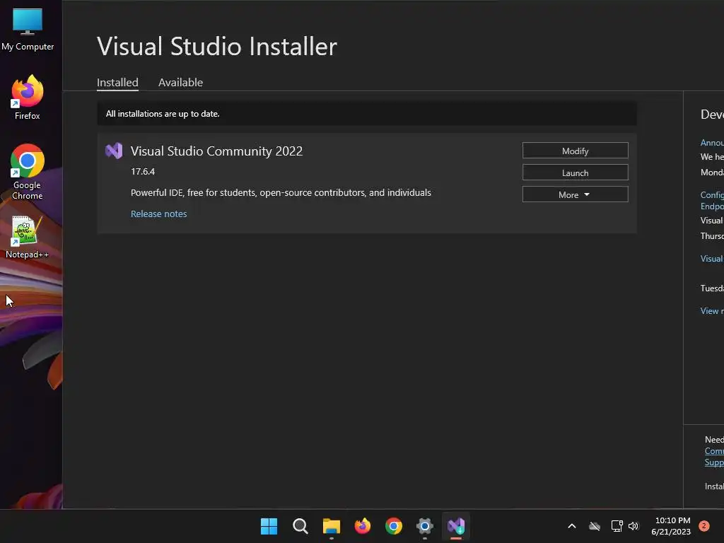Select the Google Chrome desktop shortcut
724x543 pixels.
(x=28, y=171)
